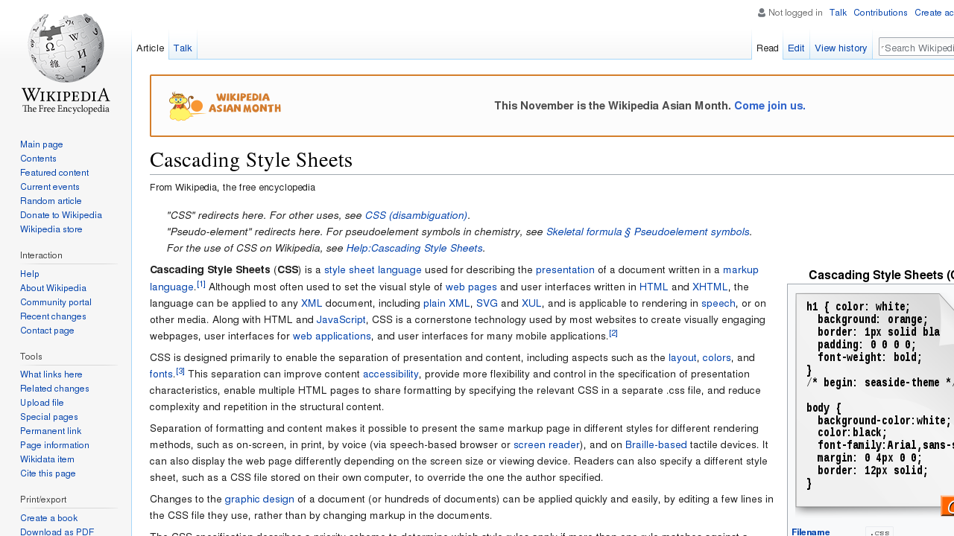
Task: Switch to the Article tab
Action: (x=150, y=48)
